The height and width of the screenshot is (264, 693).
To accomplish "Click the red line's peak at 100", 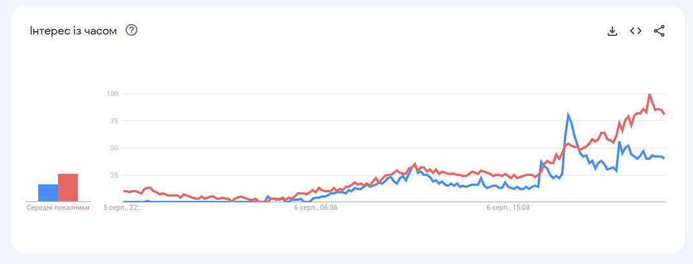I will coord(650,94).
